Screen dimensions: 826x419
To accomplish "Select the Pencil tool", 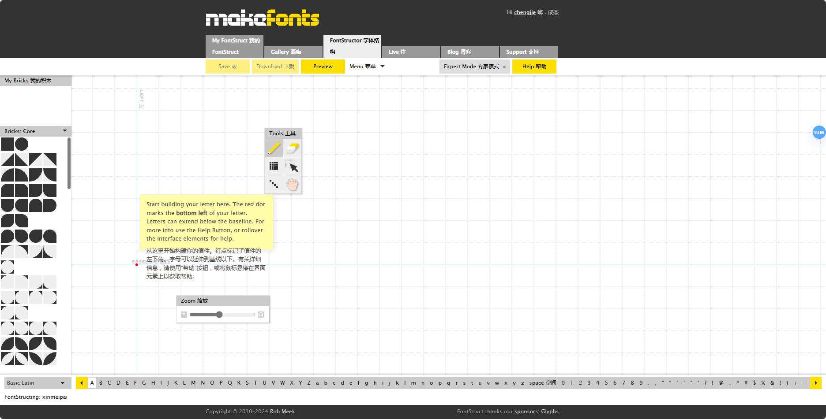I will pos(274,148).
